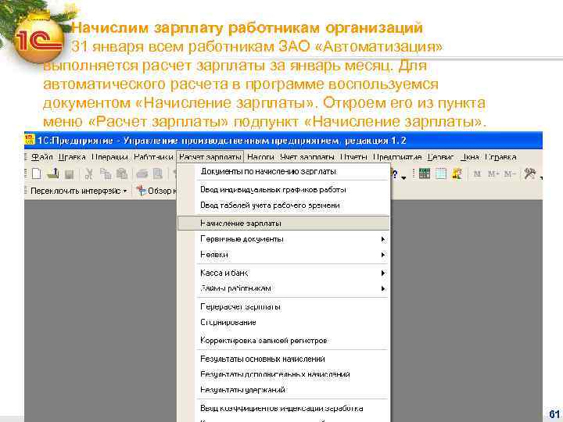Image resolution: width=563 pixels, height=422 pixels.
Task: Select Ввод индивидуальных графиков работы
Action: (x=284, y=189)
